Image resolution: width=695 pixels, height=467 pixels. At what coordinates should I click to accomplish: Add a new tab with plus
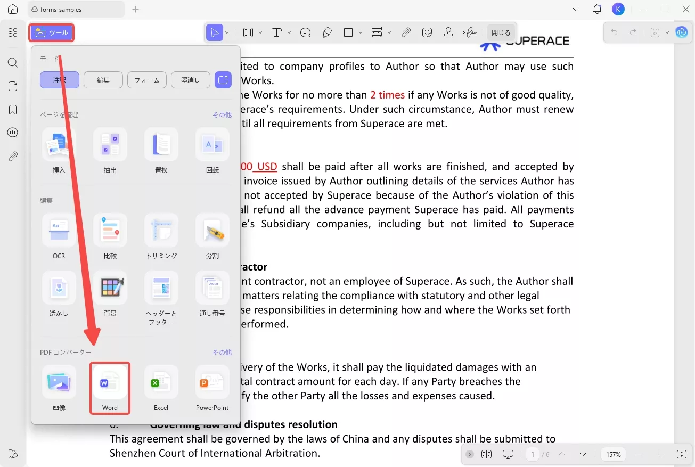[x=136, y=9]
